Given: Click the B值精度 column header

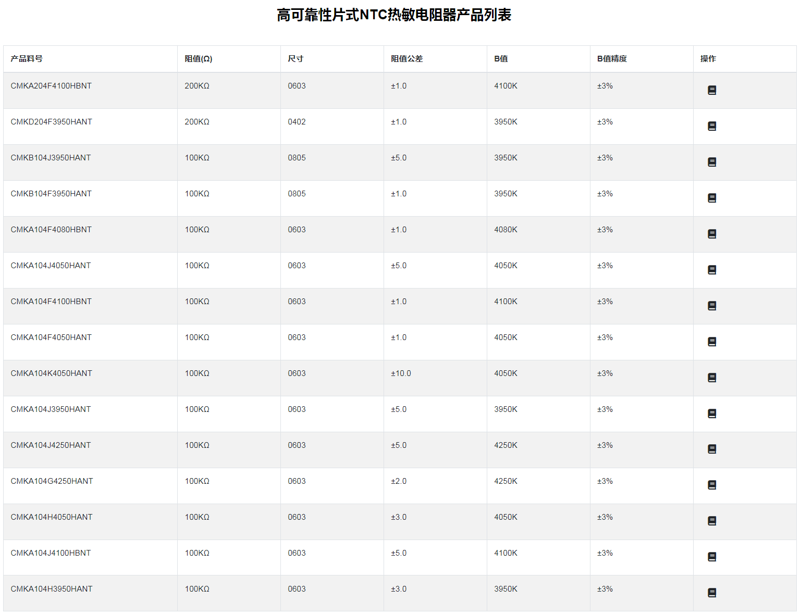Looking at the screenshot, I should pyautogui.click(x=612, y=59).
